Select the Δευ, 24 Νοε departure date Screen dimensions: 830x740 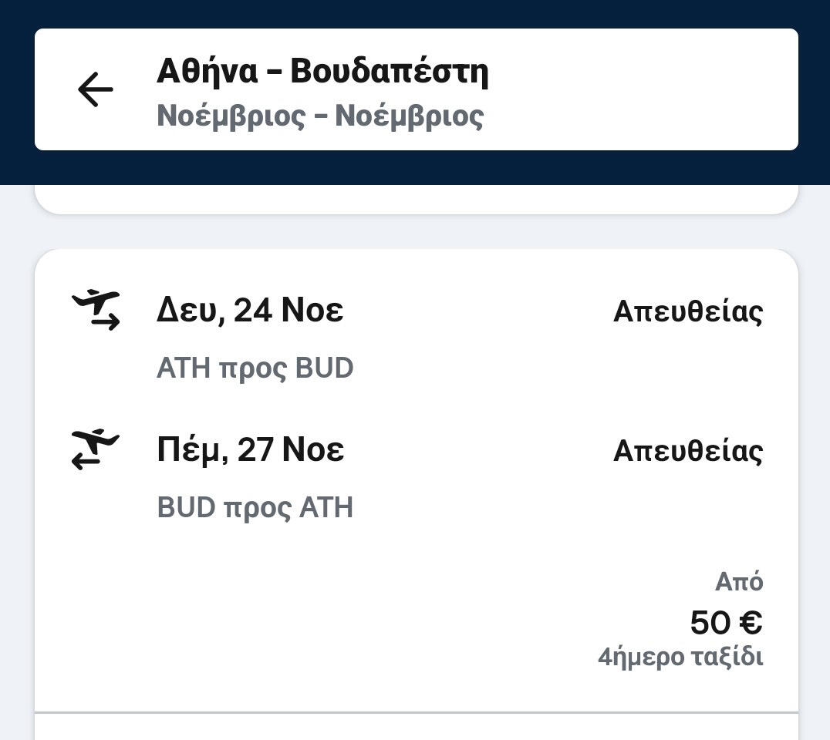[x=250, y=311]
